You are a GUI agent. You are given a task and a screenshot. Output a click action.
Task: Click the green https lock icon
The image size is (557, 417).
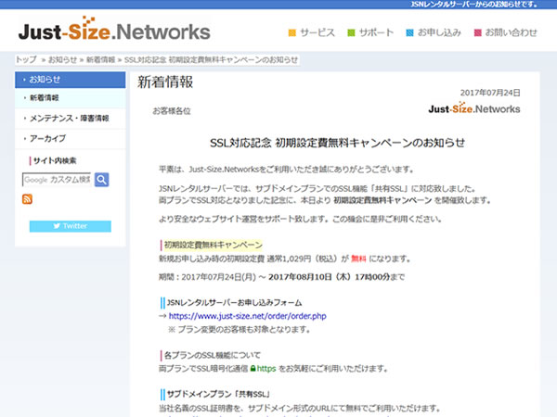(253, 369)
